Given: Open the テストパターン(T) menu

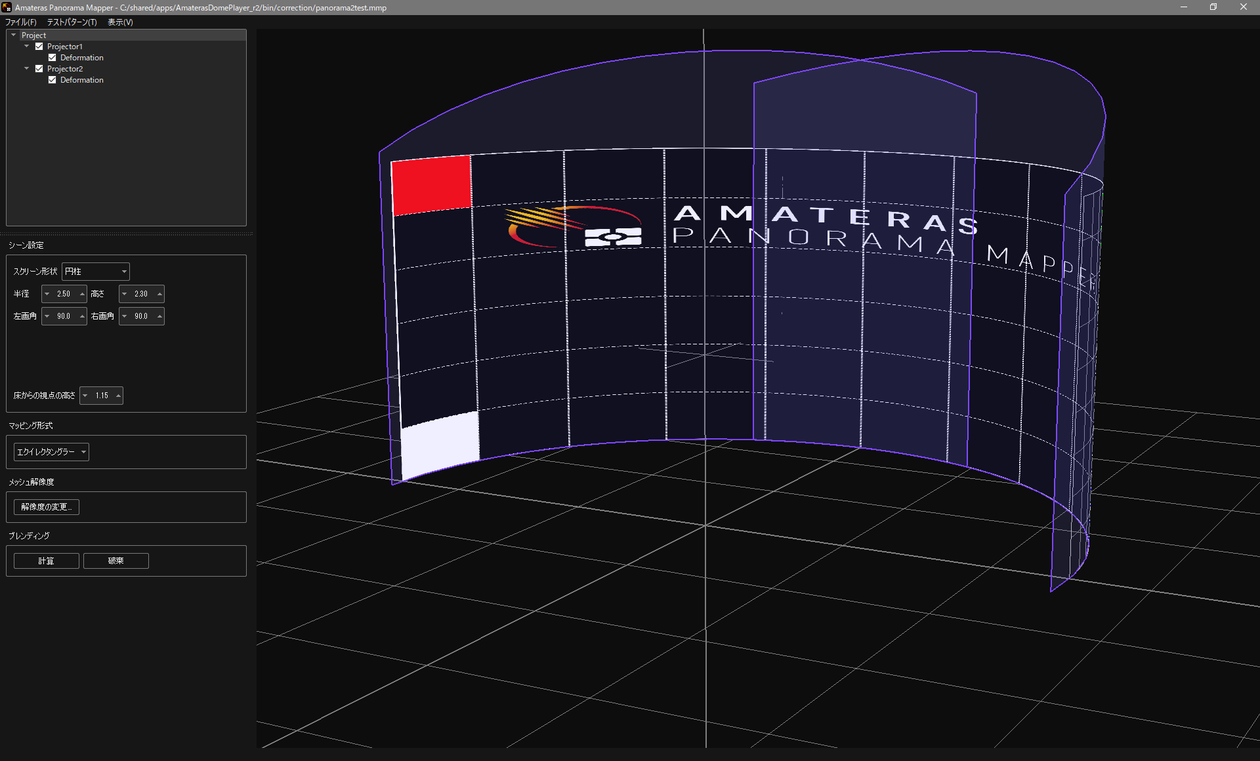Looking at the screenshot, I should click(x=72, y=22).
